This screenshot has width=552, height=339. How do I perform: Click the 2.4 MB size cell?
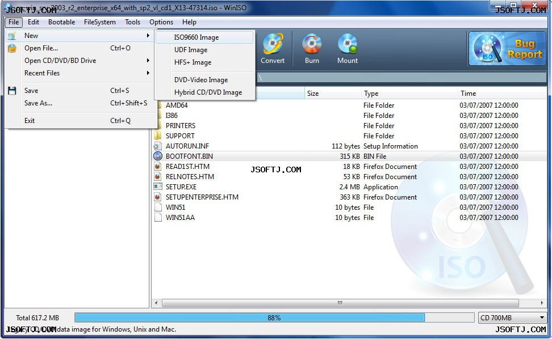pyautogui.click(x=350, y=187)
